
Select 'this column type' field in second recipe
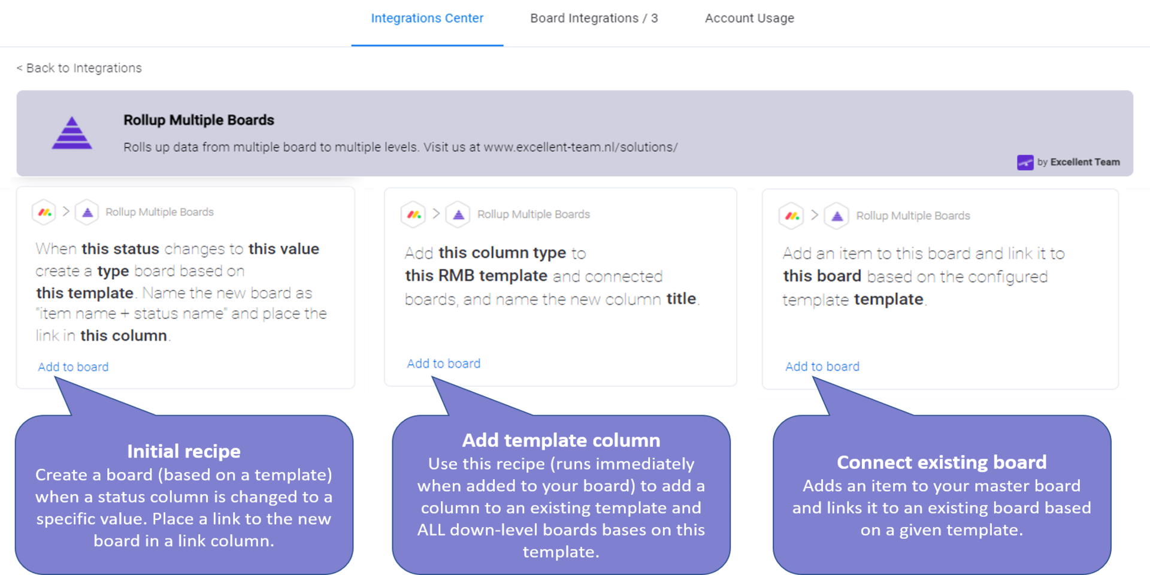pos(503,253)
